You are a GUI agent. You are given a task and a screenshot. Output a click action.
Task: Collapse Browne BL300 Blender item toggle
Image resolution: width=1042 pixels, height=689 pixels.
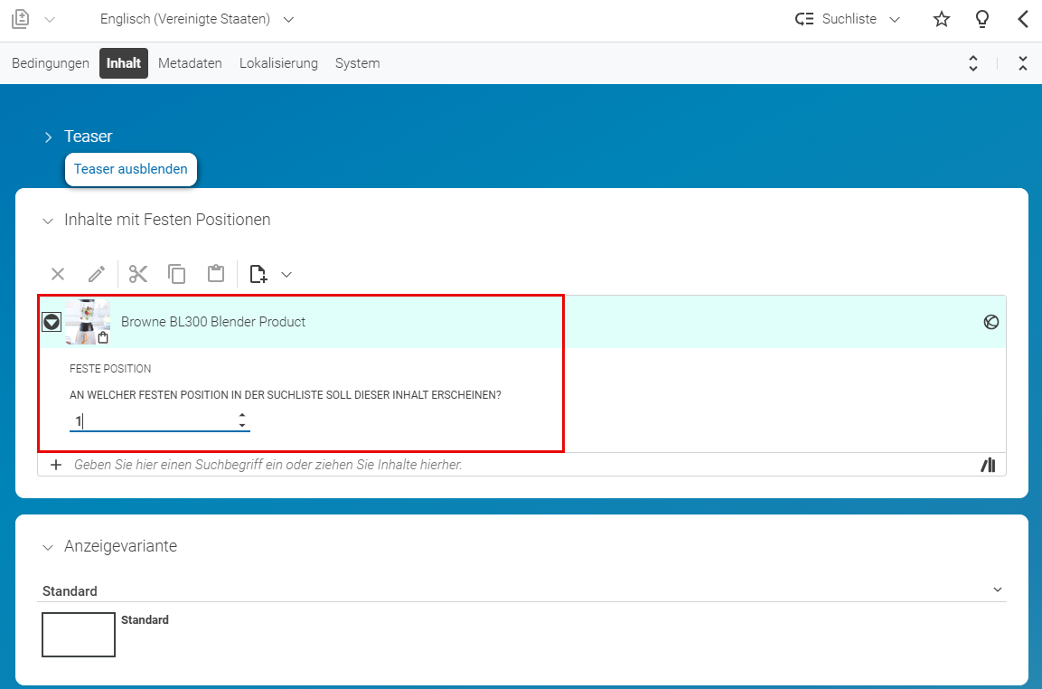pyautogui.click(x=52, y=322)
